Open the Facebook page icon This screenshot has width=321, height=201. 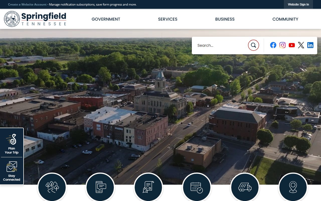273,45
